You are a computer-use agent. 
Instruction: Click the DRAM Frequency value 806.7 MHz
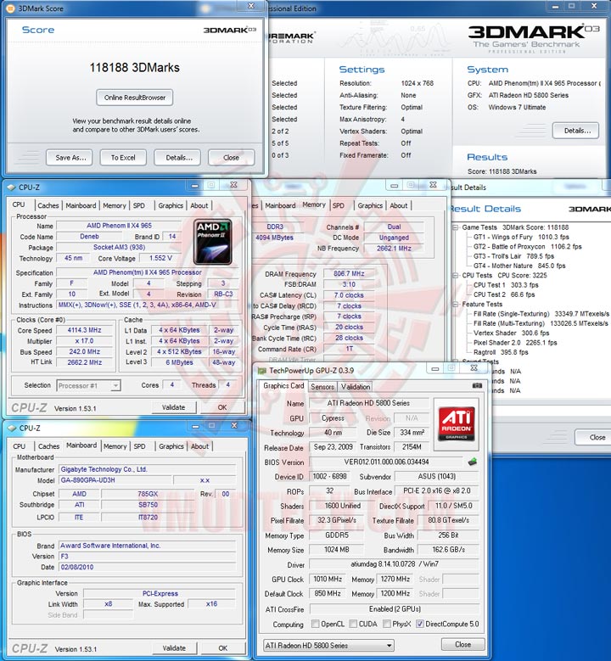[349, 273]
